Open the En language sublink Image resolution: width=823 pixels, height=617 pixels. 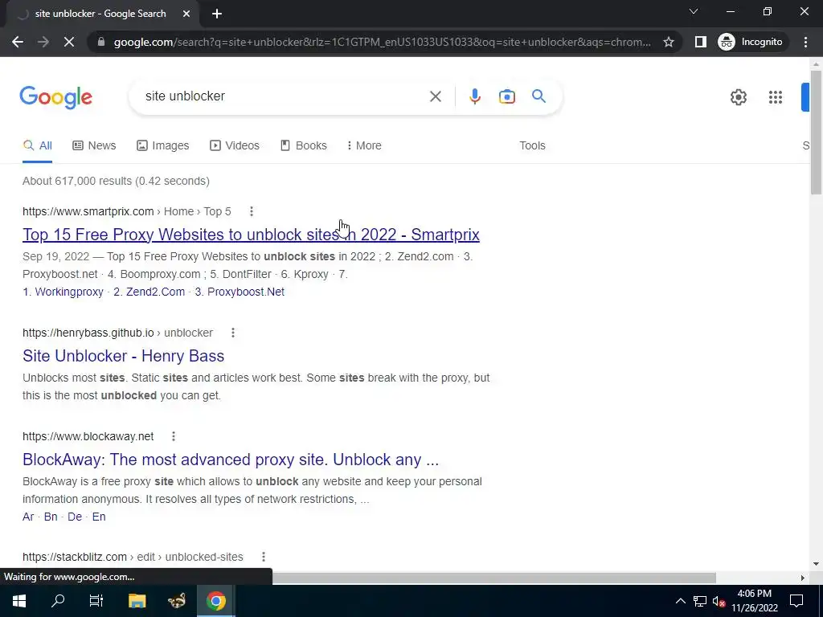(x=99, y=517)
